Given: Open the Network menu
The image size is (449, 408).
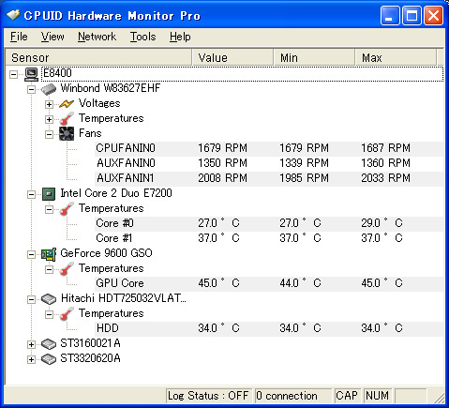Looking at the screenshot, I should pyautogui.click(x=97, y=37).
